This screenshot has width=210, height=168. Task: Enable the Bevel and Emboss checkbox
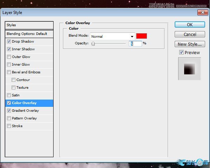(x=9, y=72)
